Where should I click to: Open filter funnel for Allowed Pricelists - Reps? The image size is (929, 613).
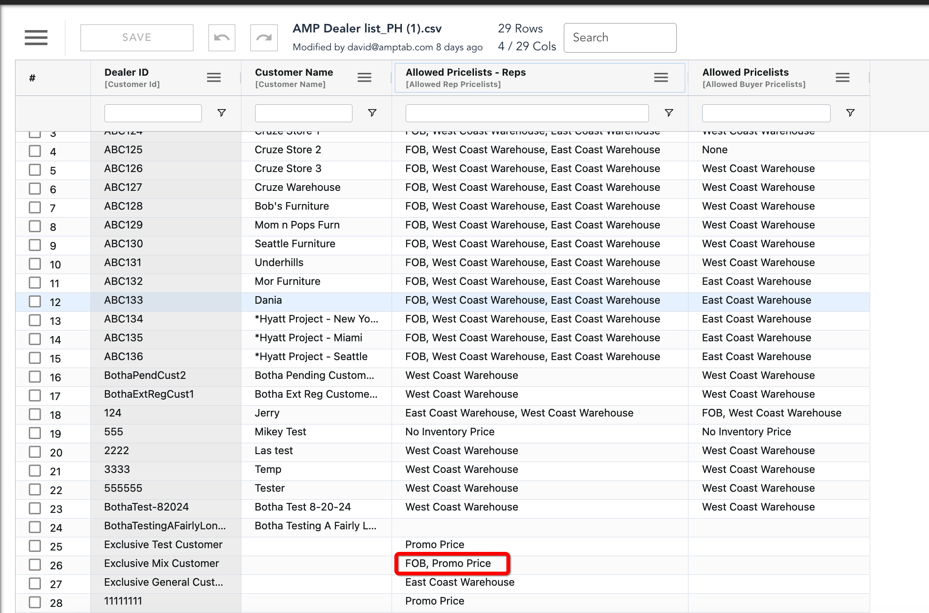tap(668, 113)
